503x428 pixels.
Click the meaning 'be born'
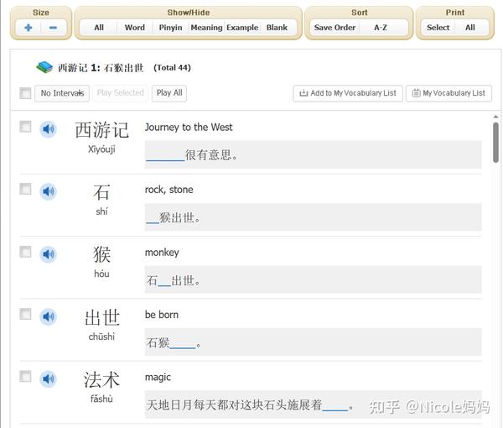pos(162,315)
